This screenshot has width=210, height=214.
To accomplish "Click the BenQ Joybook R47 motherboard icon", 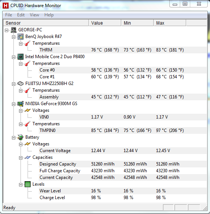I will tap(21, 37).
